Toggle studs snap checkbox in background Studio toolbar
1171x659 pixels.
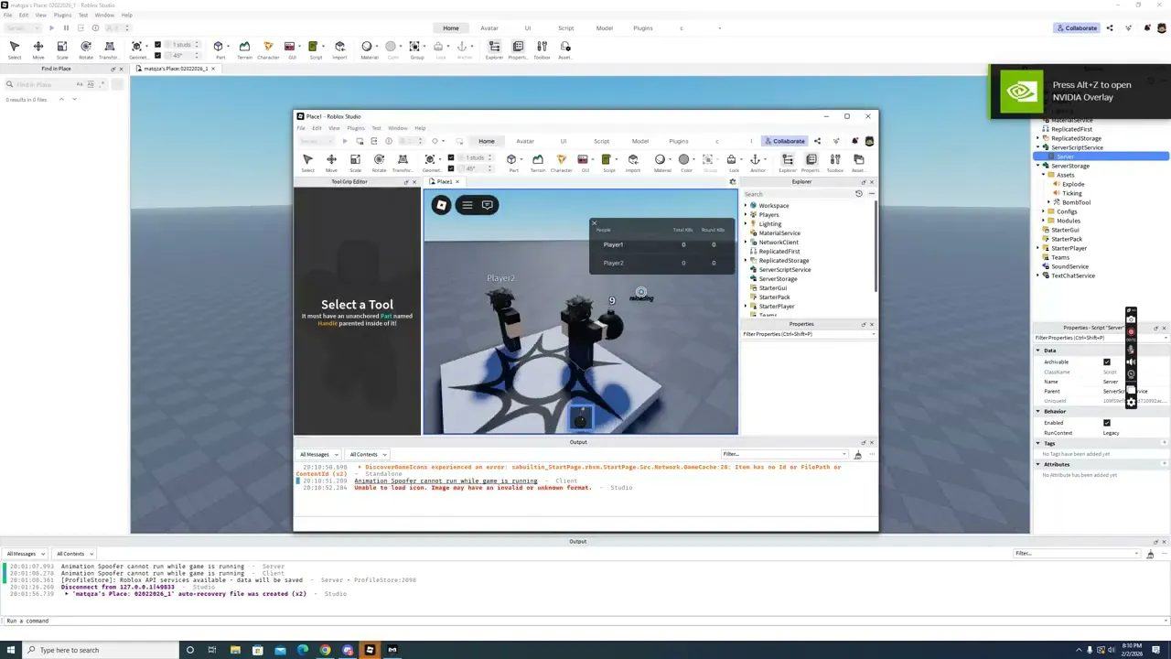(157, 44)
